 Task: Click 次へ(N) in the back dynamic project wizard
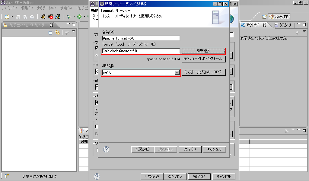(175, 176)
